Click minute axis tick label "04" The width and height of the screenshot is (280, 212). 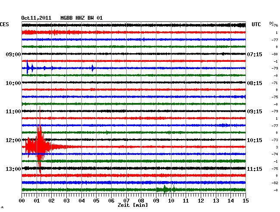(x=81, y=201)
